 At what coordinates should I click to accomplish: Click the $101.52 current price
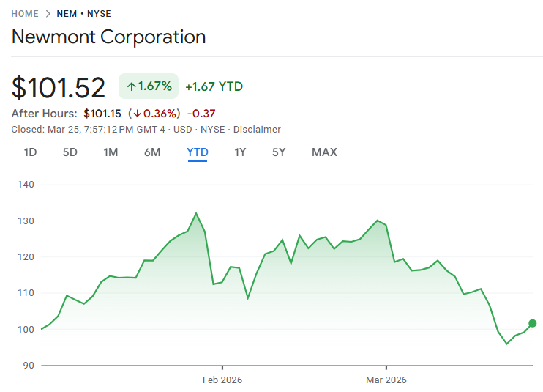click(59, 87)
